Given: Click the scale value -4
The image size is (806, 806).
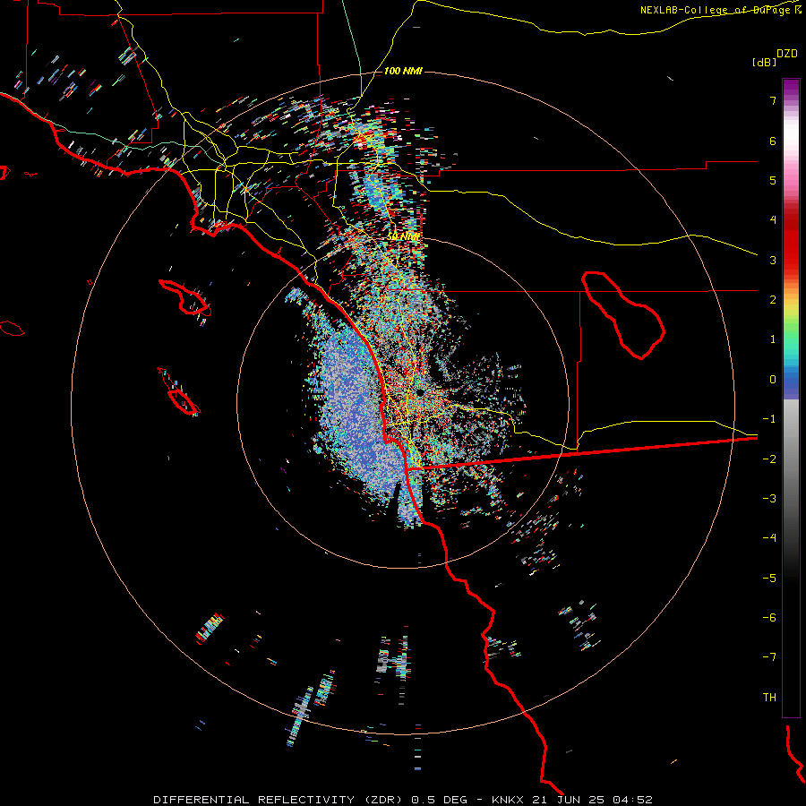Looking at the screenshot, I should pyautogui.click(x=769, y=538).
